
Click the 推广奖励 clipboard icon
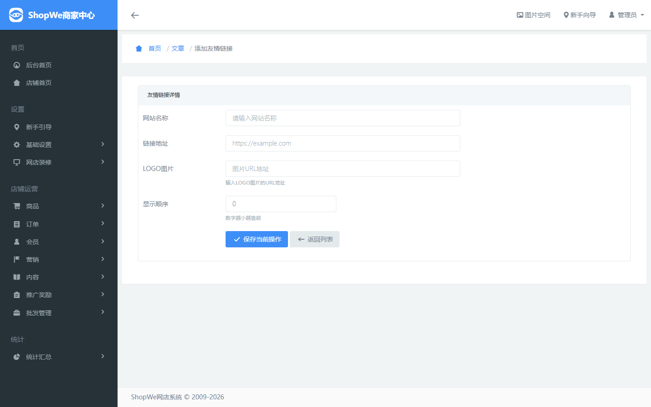click(17, 295)
